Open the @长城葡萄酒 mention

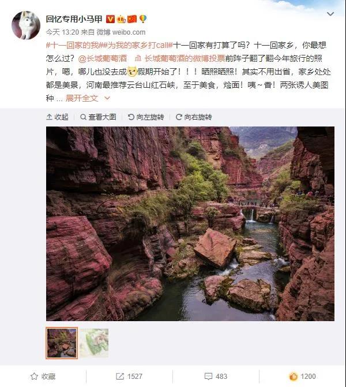(103, 58)
